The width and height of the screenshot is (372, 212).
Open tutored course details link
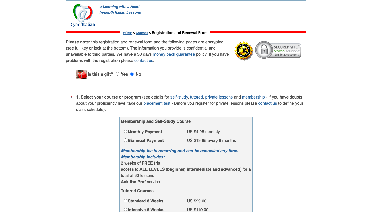[x=196, y=97]
